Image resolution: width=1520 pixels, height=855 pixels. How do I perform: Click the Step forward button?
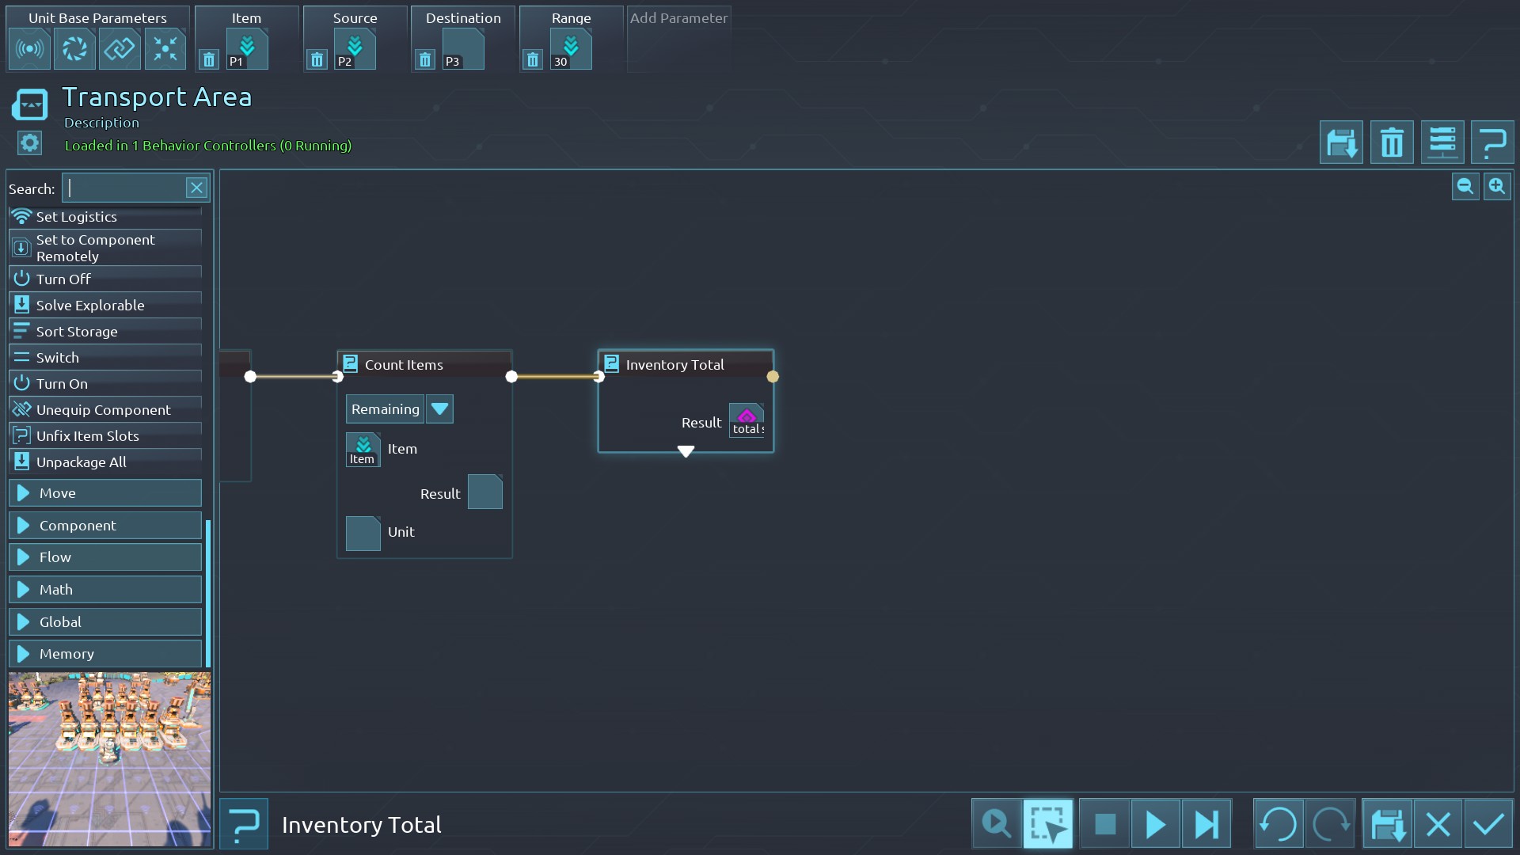(x=1206, y=825)
